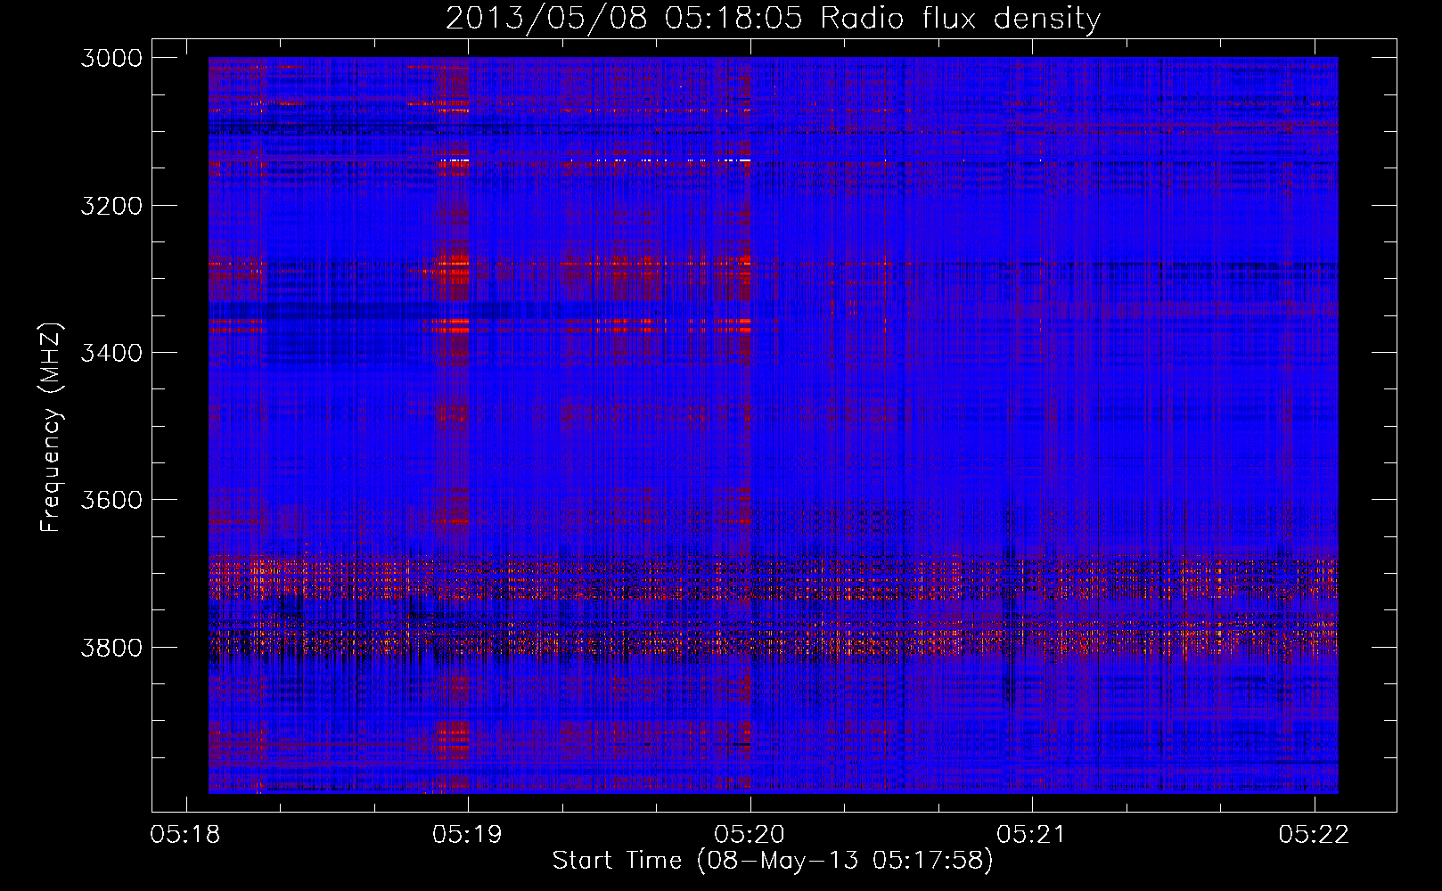Viewport: 1442px width, 891px height.
Task: Click the 05:22 time tick label
Action: click(x=1314, y=834)
